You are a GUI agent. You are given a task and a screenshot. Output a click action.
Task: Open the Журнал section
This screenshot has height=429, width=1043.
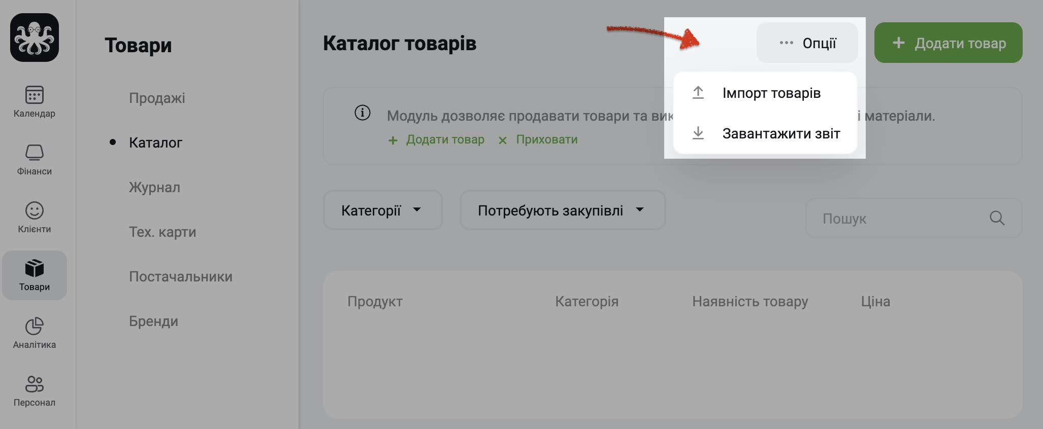pos(154,187)
